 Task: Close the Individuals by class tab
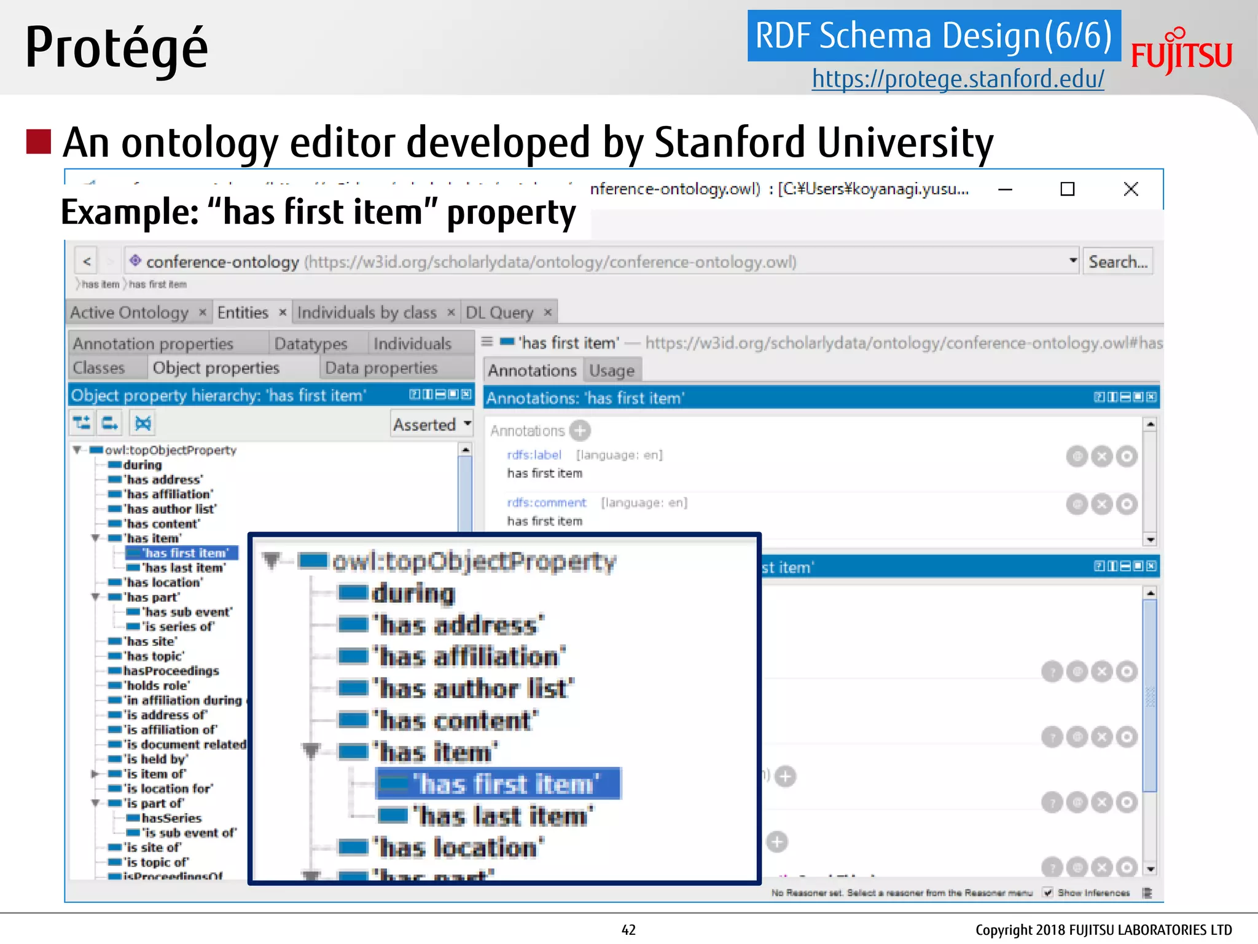click(x=451, y=312)
